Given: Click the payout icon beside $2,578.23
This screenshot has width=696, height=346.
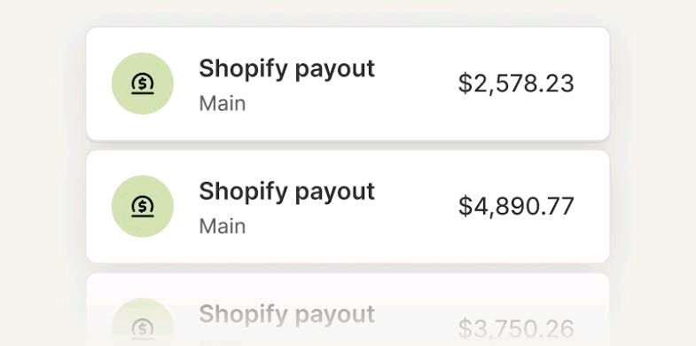Looking at the screenshot, I should coord(143,84).
